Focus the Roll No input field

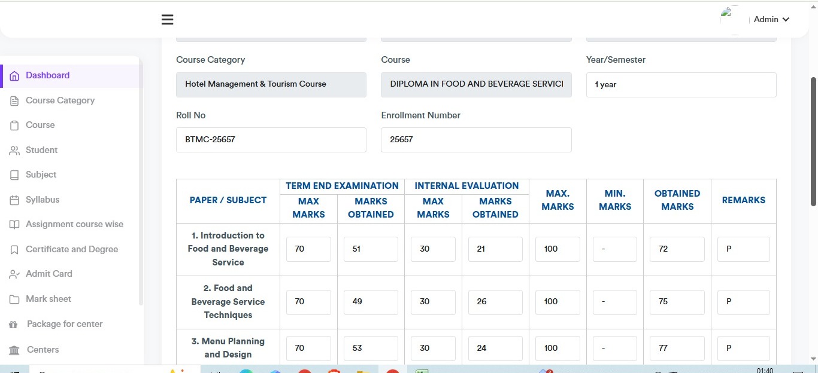271,140
